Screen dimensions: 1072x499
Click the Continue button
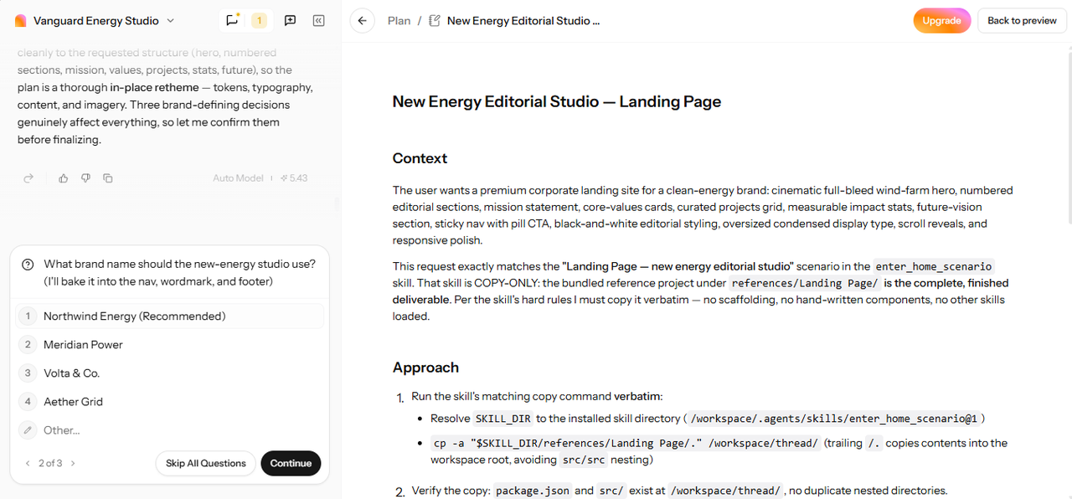(291, 463)
